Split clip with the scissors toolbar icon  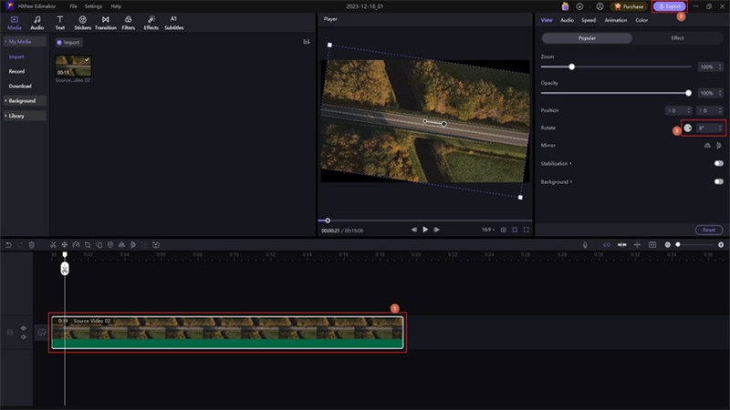(53, 244)
